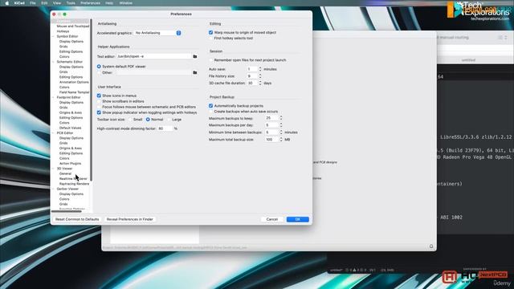Screen dimensions: 514x289
Task: Click Maximum total backup size field
Action: click(271, 140)
